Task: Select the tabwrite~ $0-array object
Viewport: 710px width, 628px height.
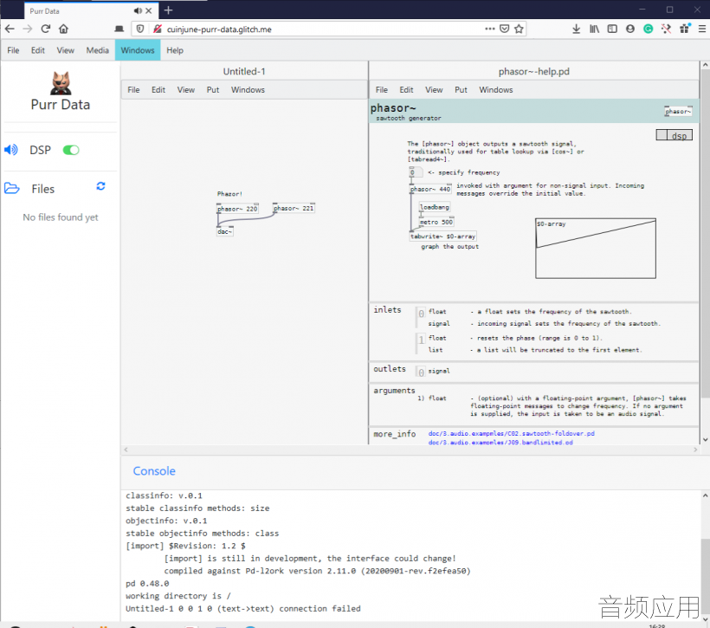Action: pos(442,236)
